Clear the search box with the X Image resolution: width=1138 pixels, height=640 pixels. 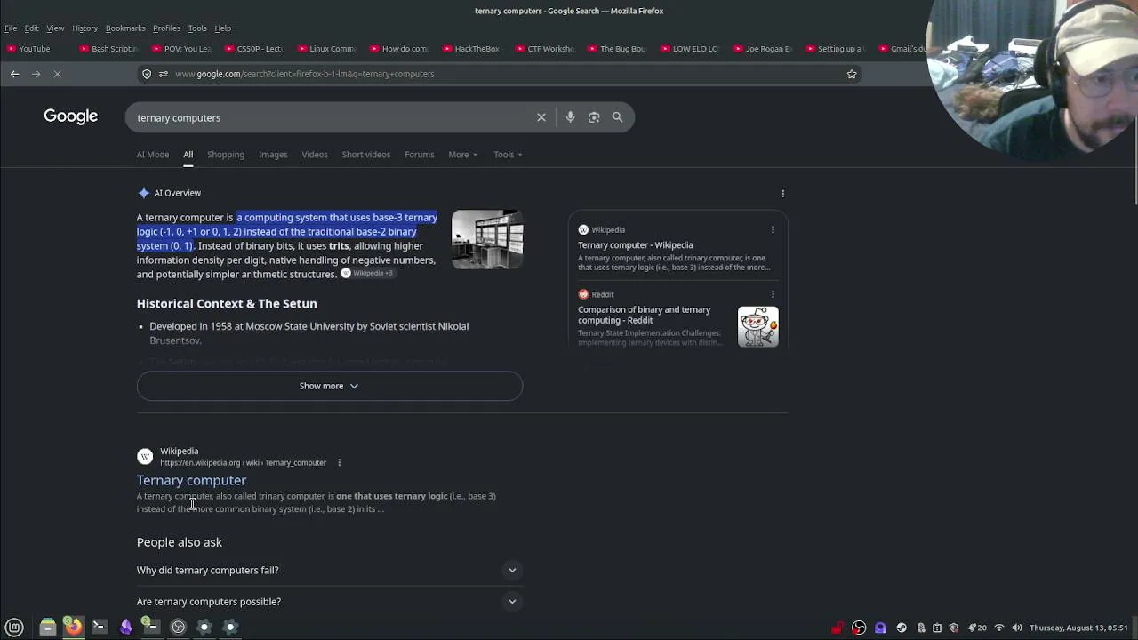[x=541, y=117]
